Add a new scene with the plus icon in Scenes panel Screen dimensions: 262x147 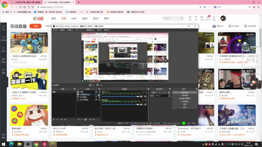point(53,119)
